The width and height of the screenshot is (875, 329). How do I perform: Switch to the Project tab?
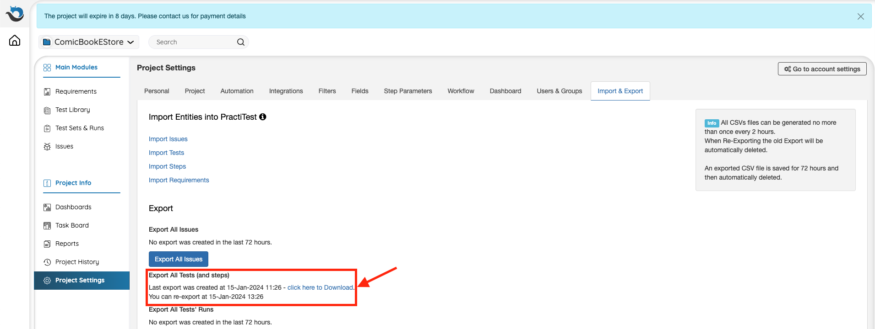195,91
